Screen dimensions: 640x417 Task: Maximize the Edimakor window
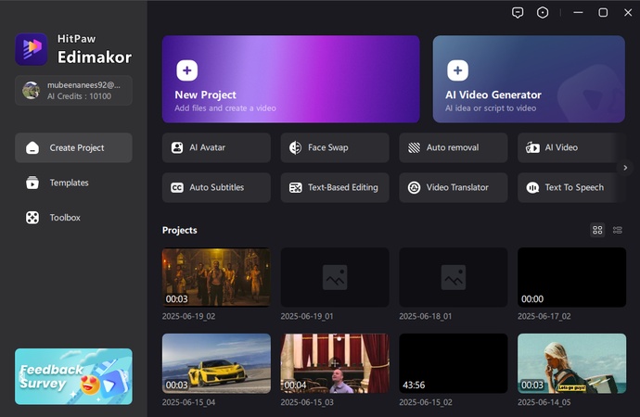[x=603, y=13]
